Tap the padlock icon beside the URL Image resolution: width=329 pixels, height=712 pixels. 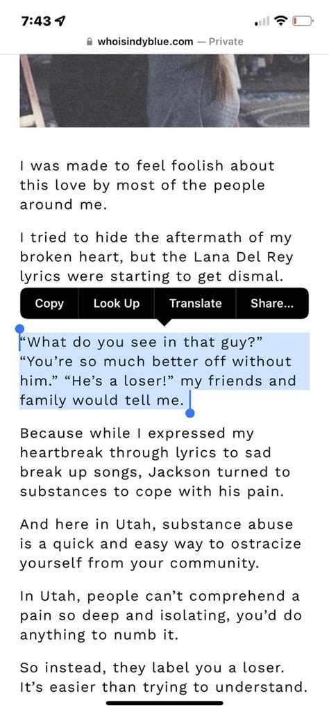(90, 42)
